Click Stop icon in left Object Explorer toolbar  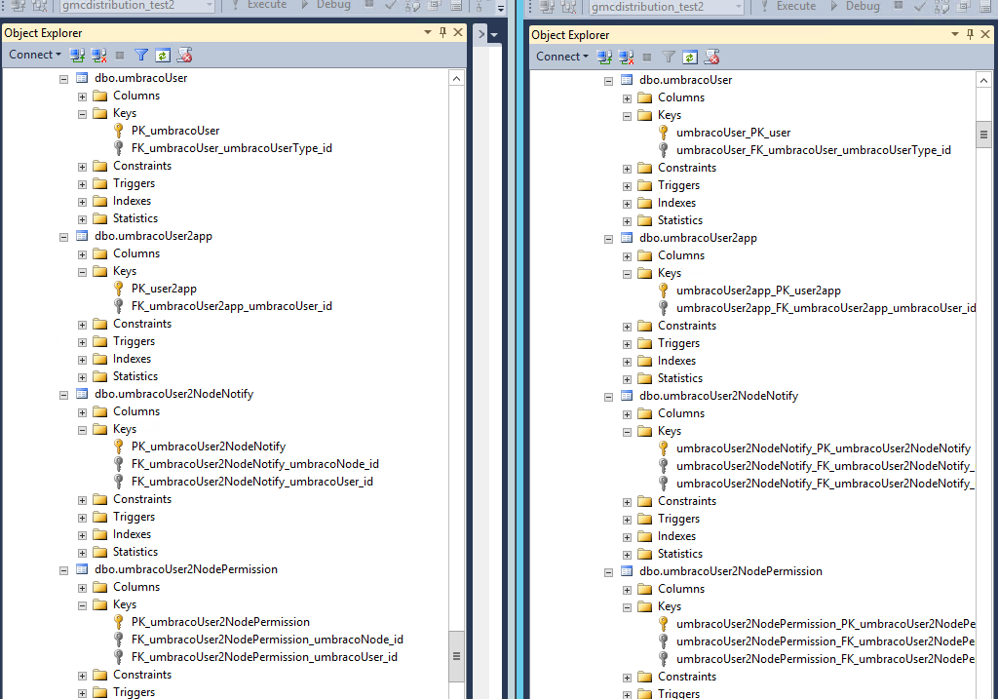120,56
